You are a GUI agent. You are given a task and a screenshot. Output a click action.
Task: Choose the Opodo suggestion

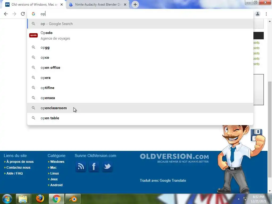tap(140, 35)
